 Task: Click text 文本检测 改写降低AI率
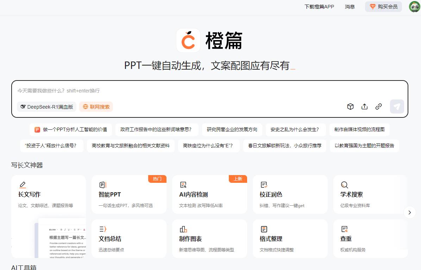pos(201,206)
